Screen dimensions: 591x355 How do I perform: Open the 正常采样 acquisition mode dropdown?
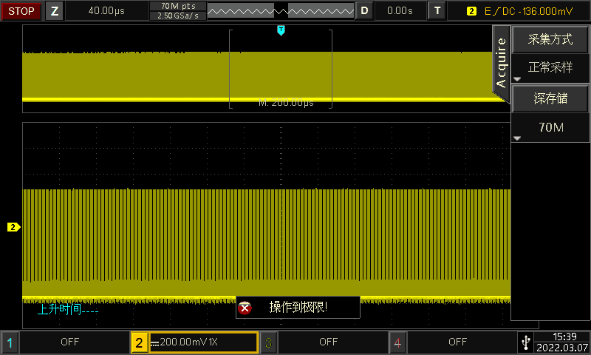click(x=550, y=68)
